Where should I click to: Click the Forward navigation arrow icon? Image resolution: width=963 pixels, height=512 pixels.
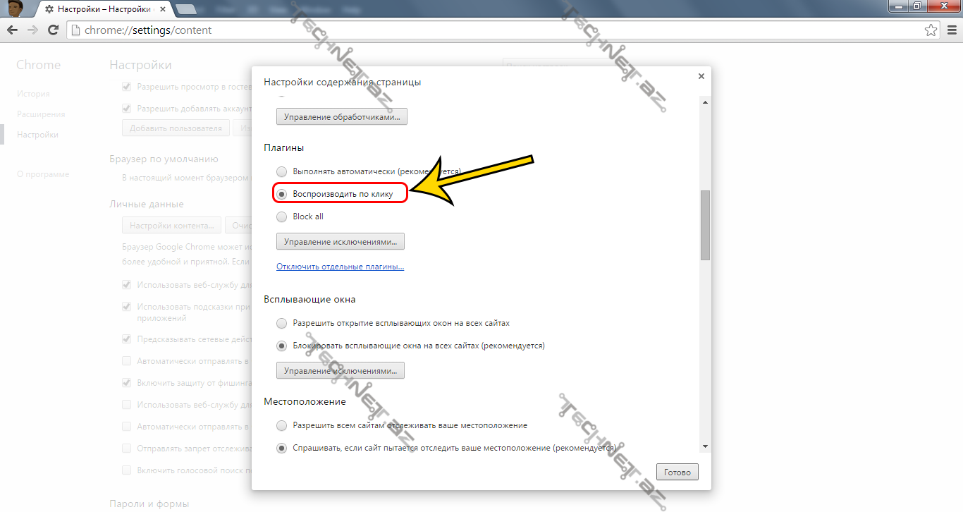tap(32, 30)
